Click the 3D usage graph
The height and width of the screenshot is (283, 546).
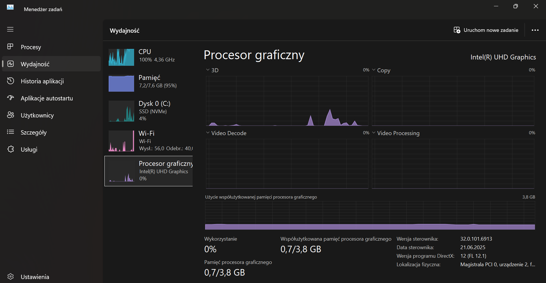coord(287,101)
